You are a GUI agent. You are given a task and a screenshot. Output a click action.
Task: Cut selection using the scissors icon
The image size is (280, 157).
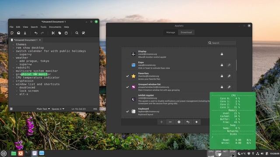click(53, 33)
